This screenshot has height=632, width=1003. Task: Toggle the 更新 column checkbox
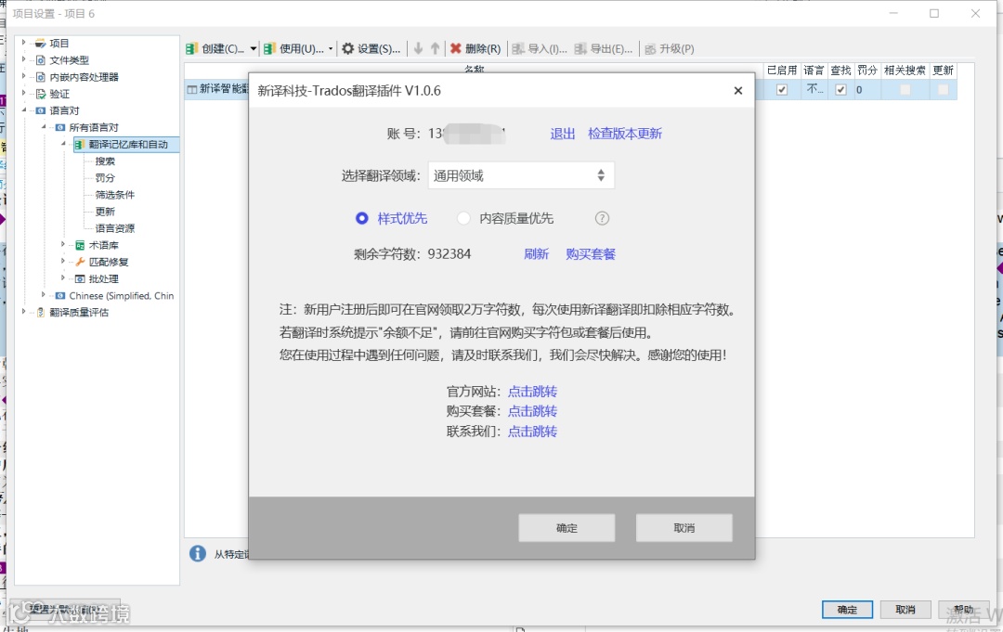point(943,90)
